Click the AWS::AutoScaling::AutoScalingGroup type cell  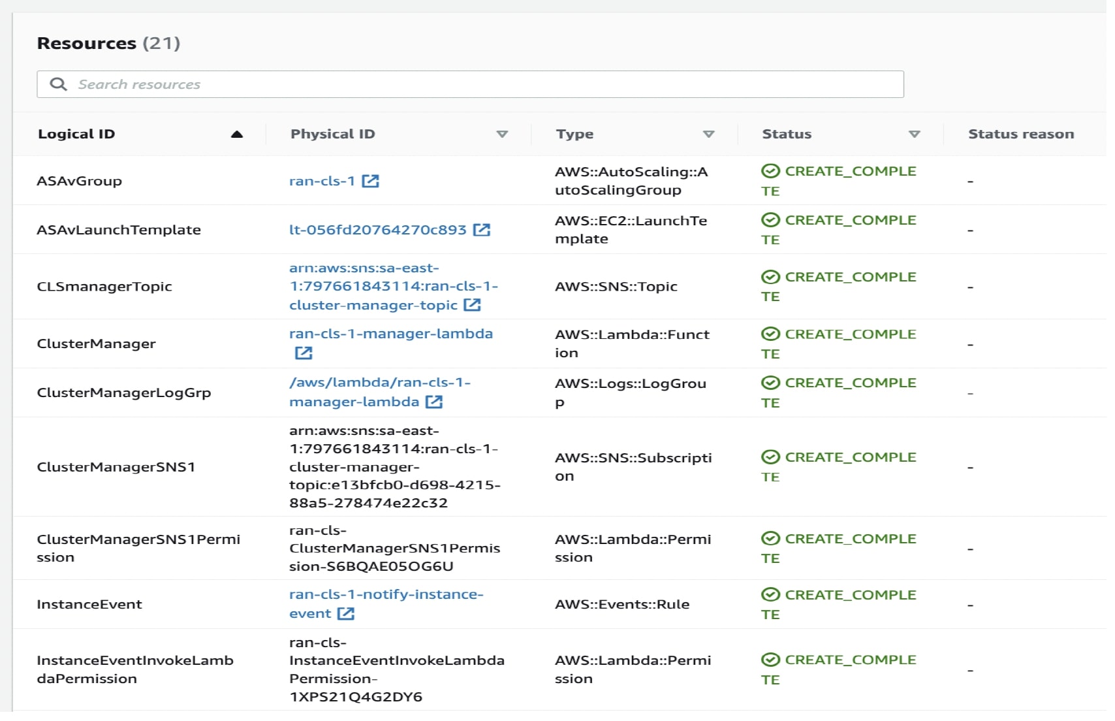coord(631,181)
